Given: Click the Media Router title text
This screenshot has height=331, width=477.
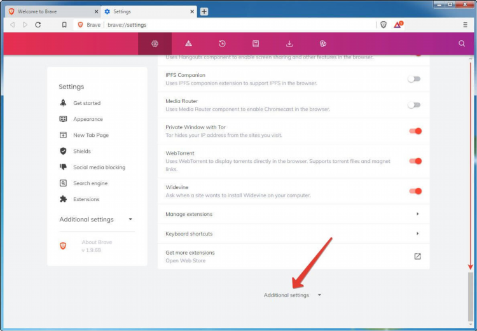Looking at the screenshot, I should 182,101.
